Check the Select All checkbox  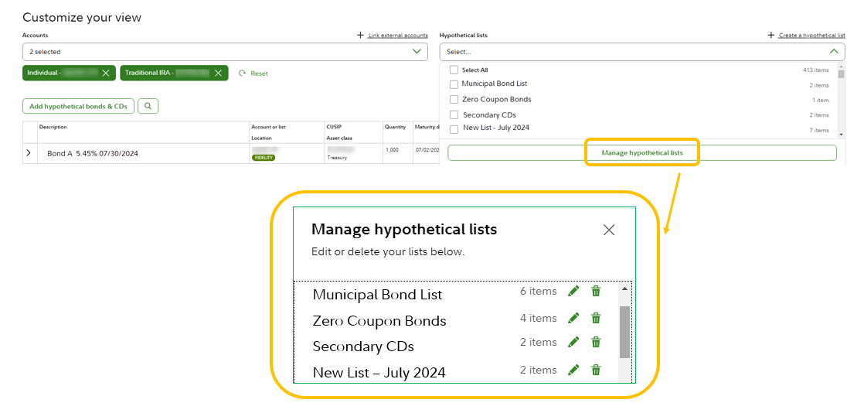pyautogui.click(x=454, y=70)
